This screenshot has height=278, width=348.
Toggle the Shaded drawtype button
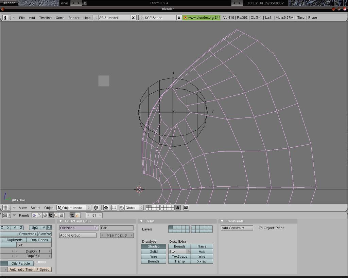[154, 246]
